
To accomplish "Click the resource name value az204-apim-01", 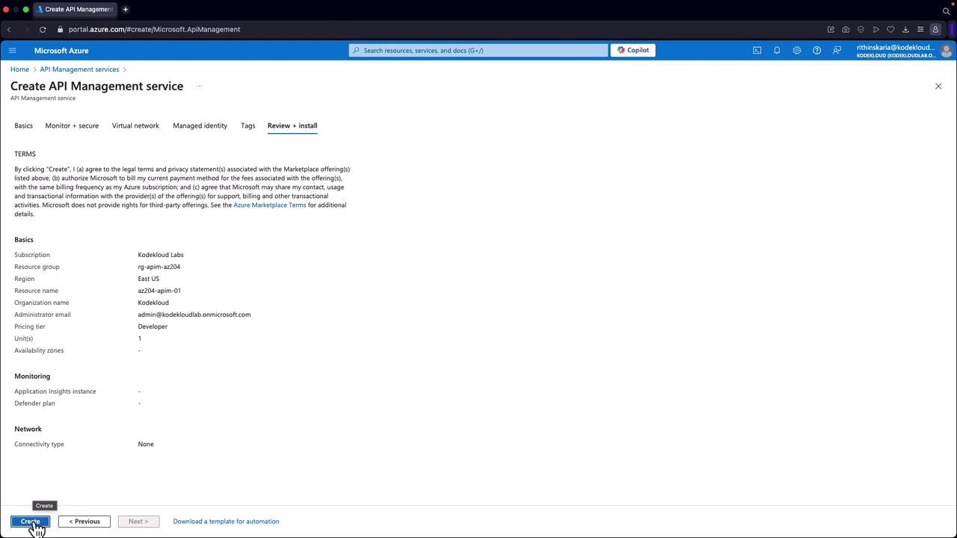I will [159, 291].
